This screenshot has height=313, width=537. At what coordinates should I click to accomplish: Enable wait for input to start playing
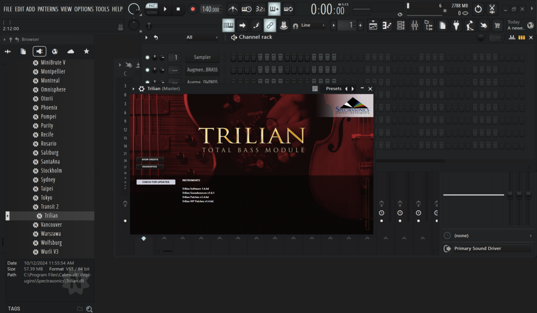(x=246, y=9)
